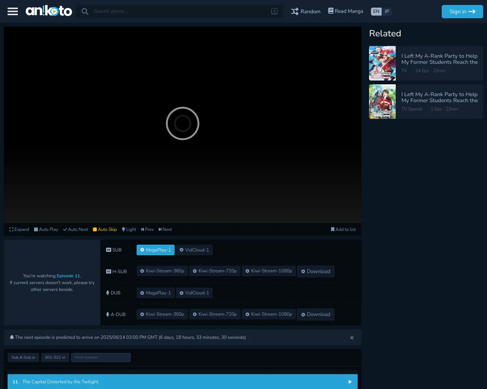Expand the 001-021 episode range dropdown
The height and width of the screenshot is (389, 487).
55,357
